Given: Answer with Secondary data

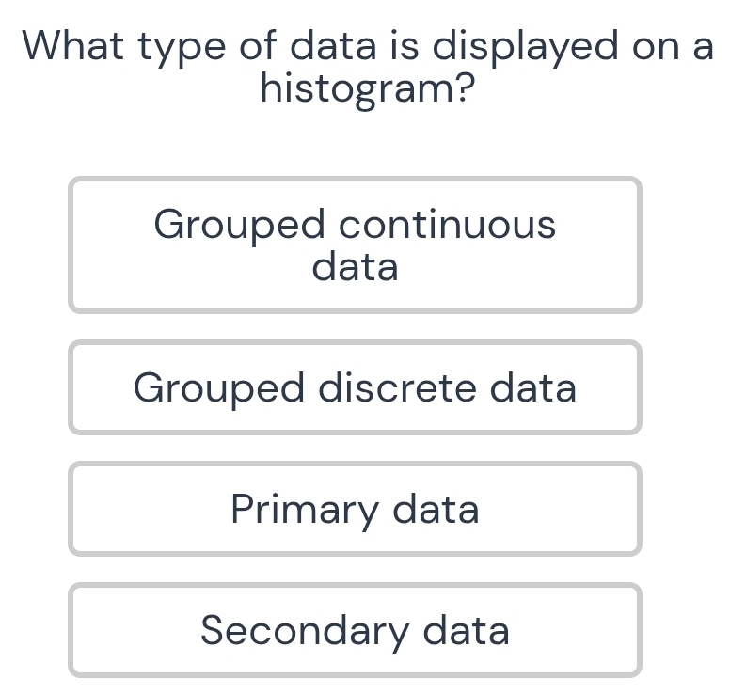Looking at the screenshot, I should (x=355, y=630).
